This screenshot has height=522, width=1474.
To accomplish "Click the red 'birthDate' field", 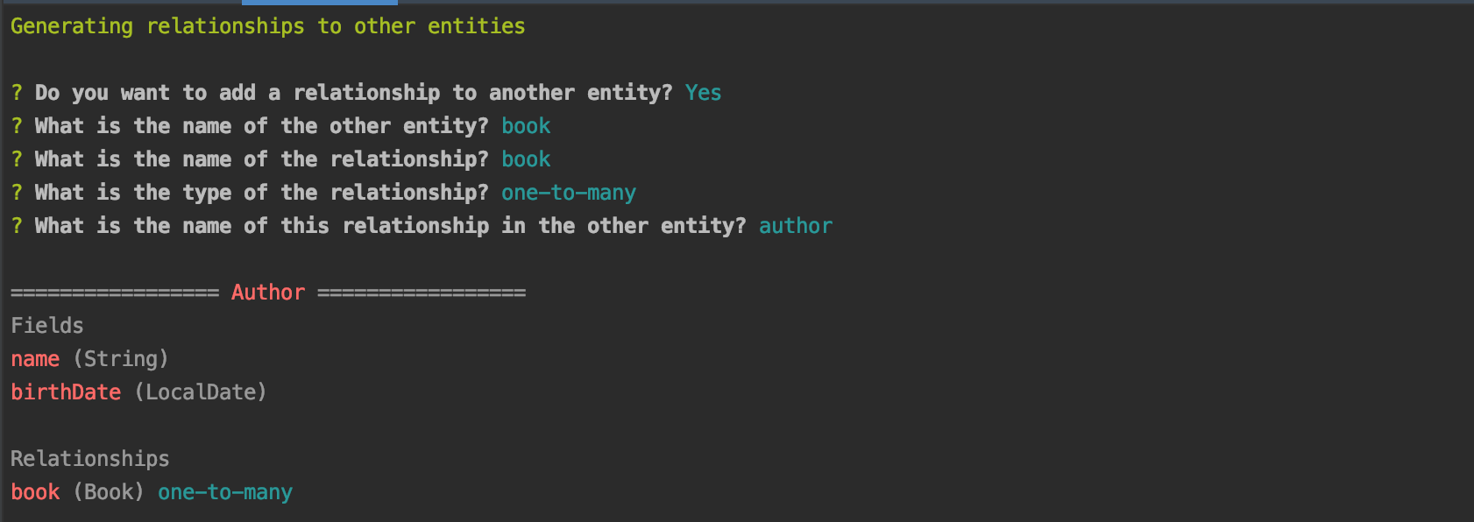I will (66, 392).
